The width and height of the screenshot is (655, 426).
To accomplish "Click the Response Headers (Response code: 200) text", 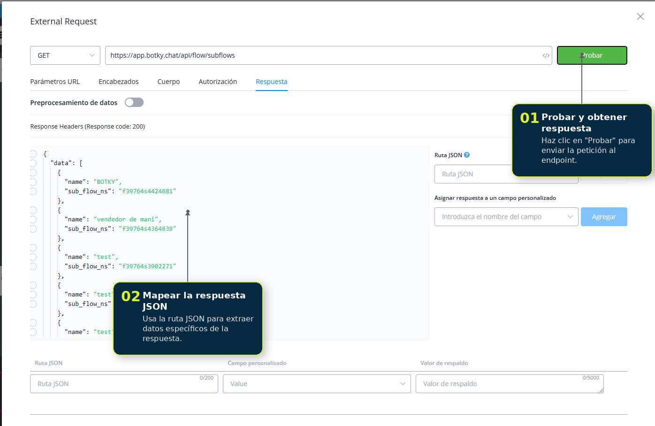I will (88, 126).
